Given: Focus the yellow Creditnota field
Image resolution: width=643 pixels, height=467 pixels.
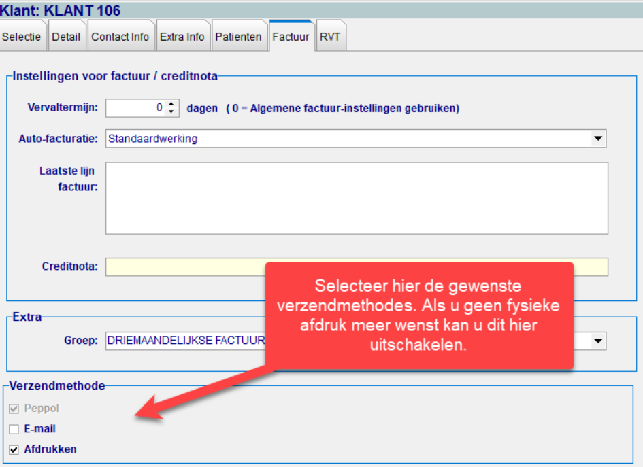Looking at the screenshot, I should click(184, 266).
